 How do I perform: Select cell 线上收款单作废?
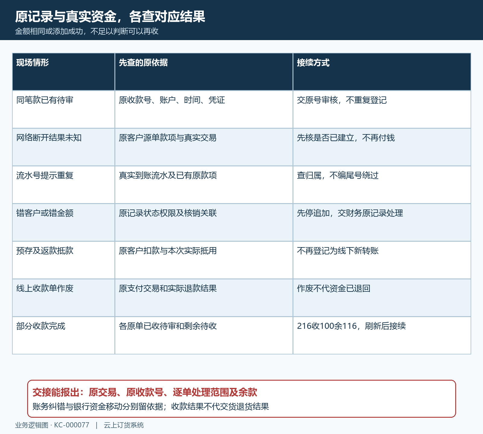63,298
